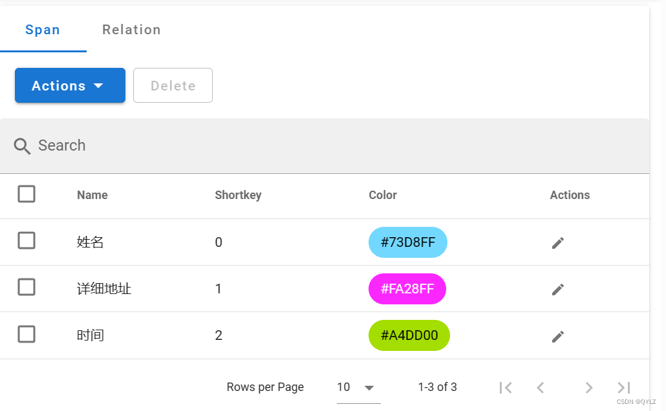666x411 pixels.
Task: Go to the next page
Action: click(x=588, y=387)
